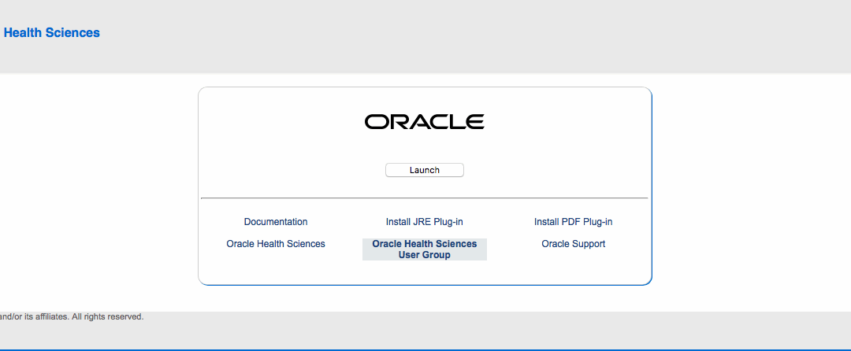This screenshot has width=851, height=351.
Task: Open the Documentation link
Action: tap(276, 222)
